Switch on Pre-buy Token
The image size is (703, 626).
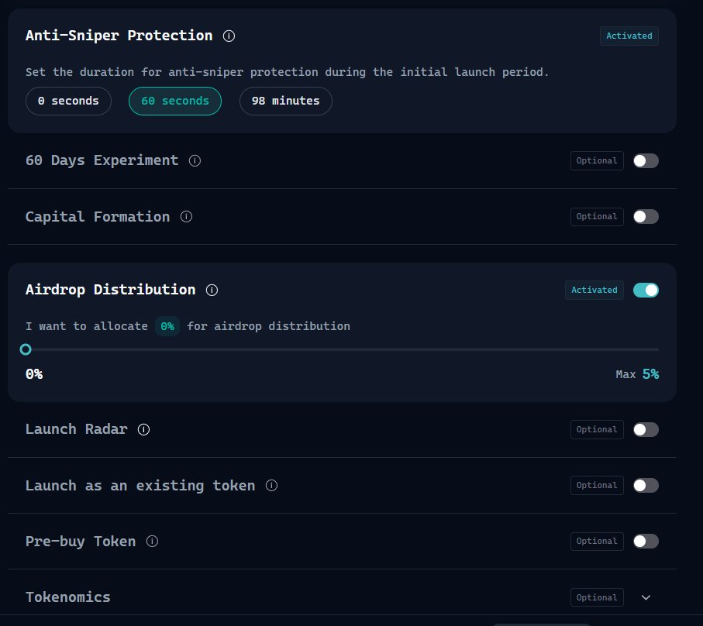[646, 542]
